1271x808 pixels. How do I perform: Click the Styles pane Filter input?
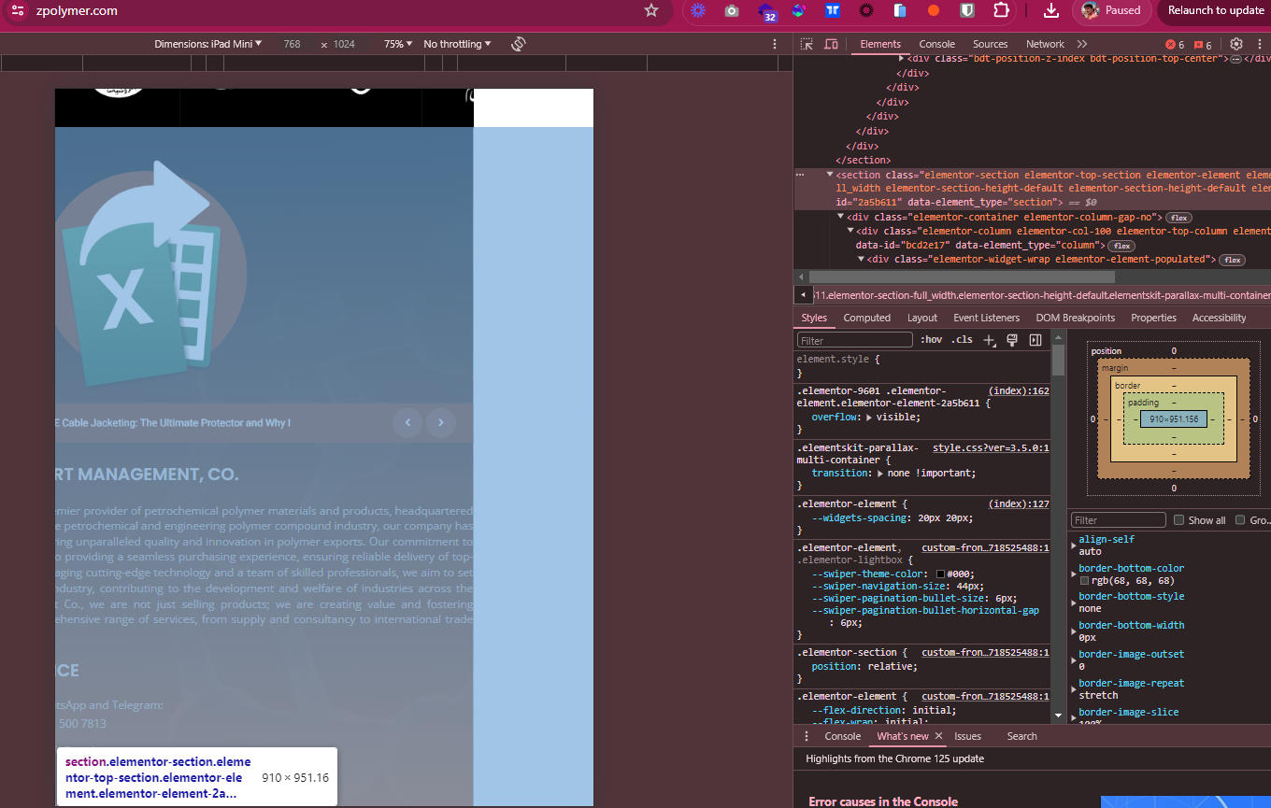coord(854,340)
